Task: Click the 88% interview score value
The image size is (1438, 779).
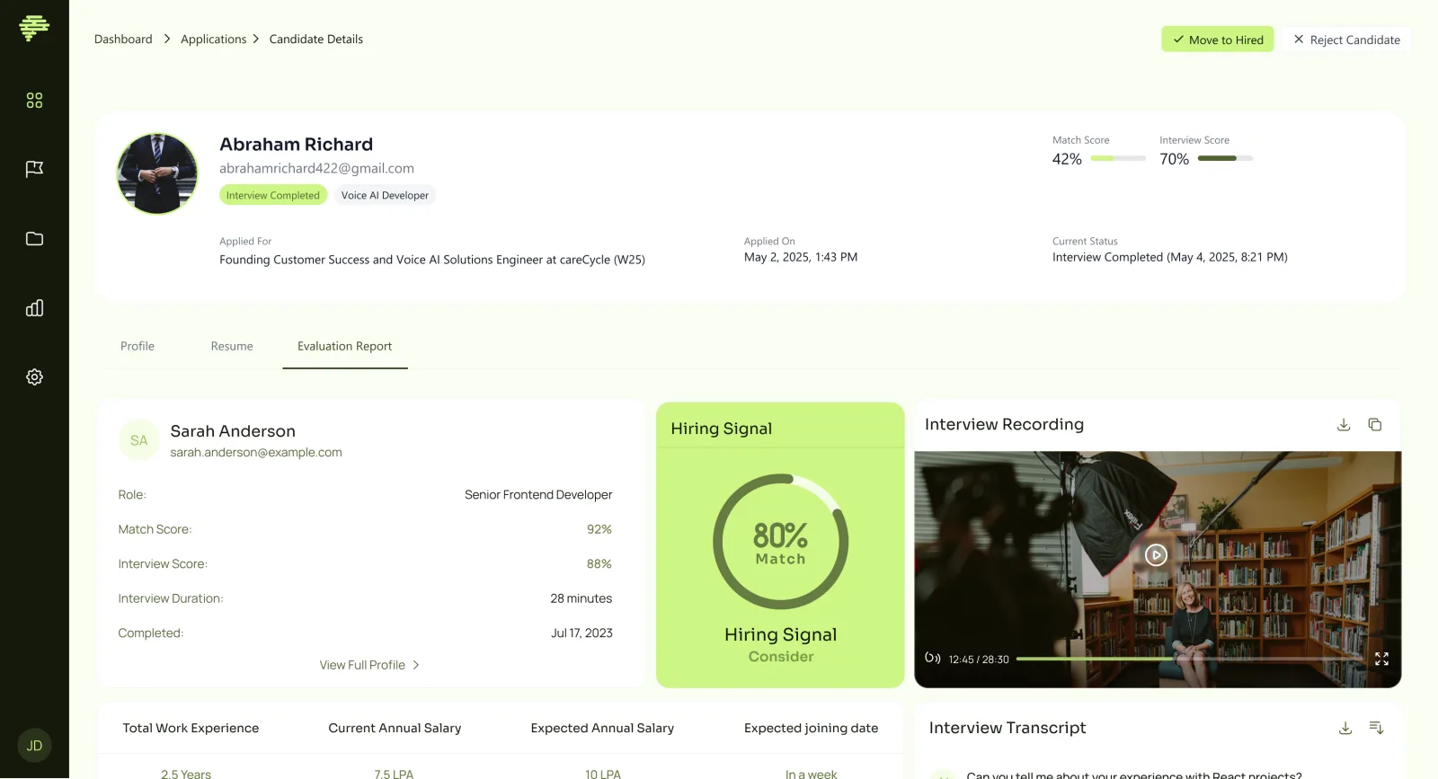Action: (599, 563)
